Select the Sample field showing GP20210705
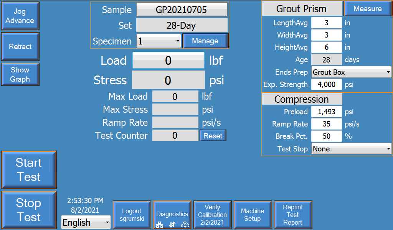The height and width of the screenshot is (230, 393). pos(182,10)
